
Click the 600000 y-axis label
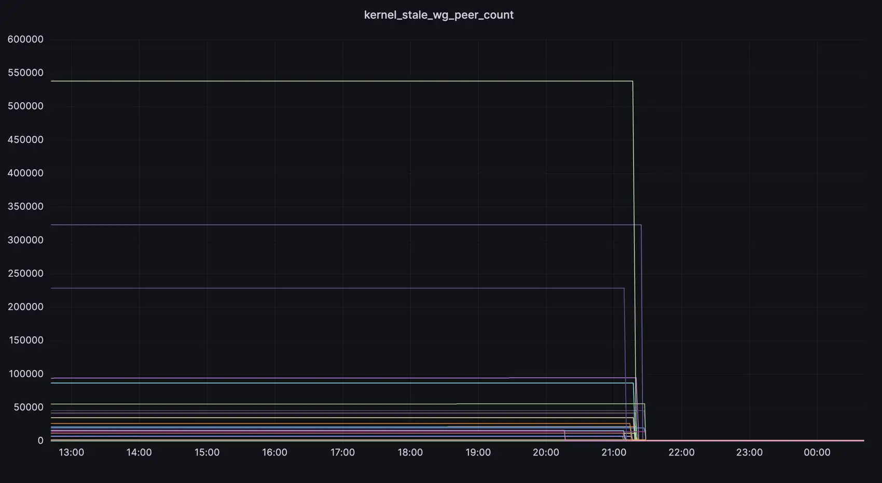(x=25, y=39)
